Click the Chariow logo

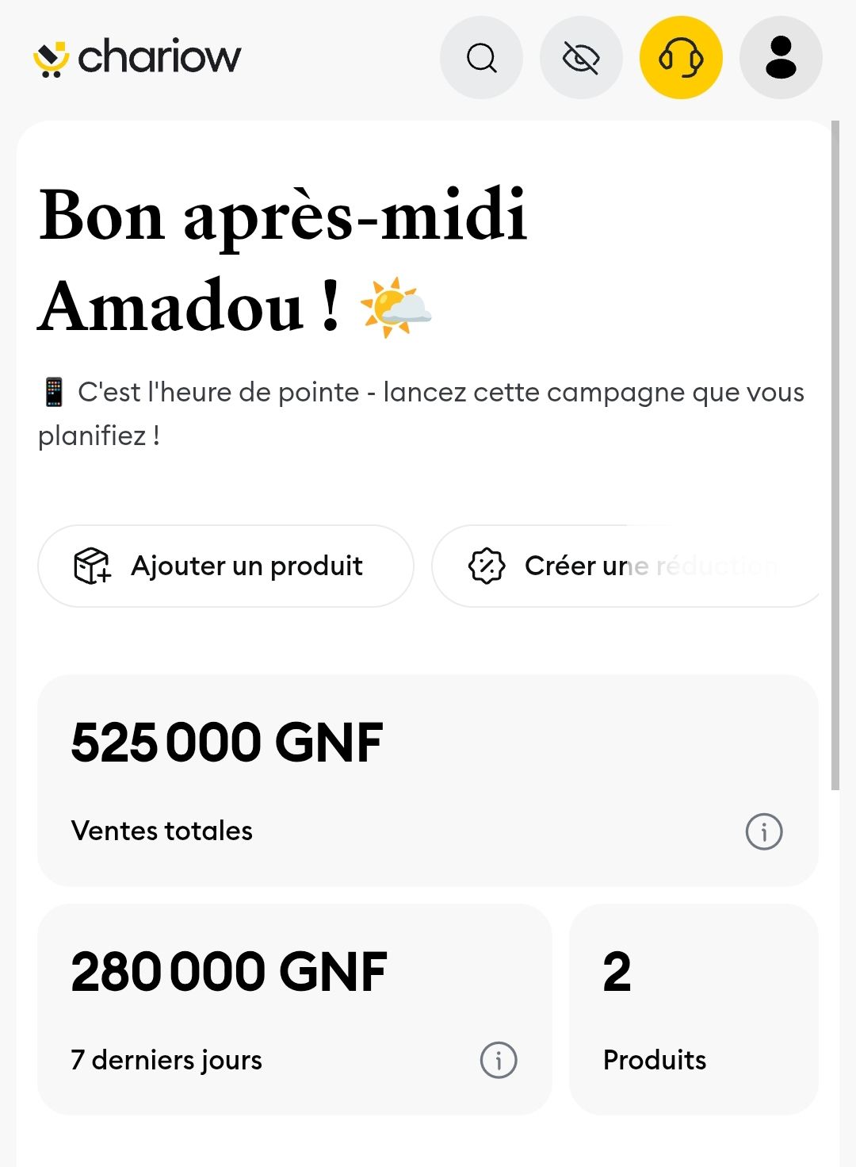pos(137,57)
